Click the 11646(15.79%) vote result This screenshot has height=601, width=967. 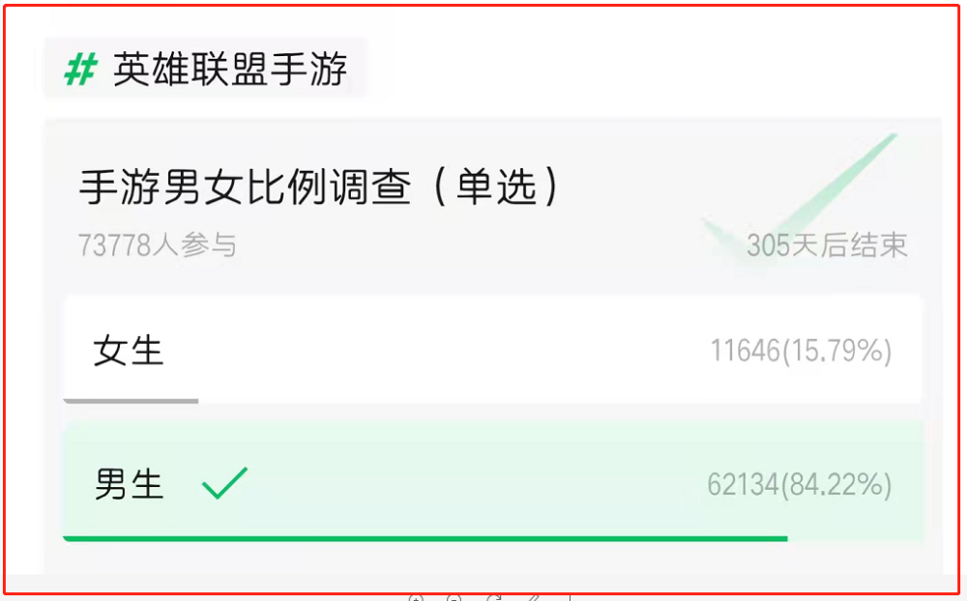(801, 351)
